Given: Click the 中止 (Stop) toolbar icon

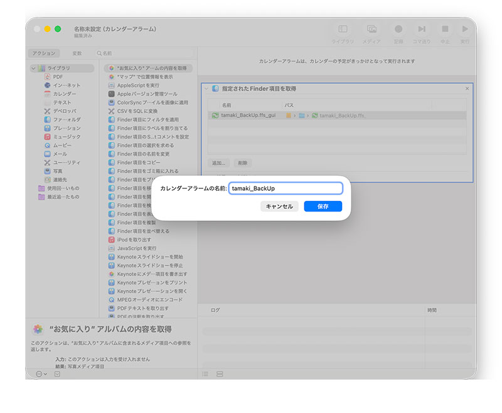Looking at the screenshot, I should click(x=445, y=29).
